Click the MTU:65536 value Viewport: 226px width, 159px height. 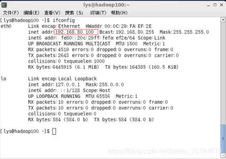98,96
